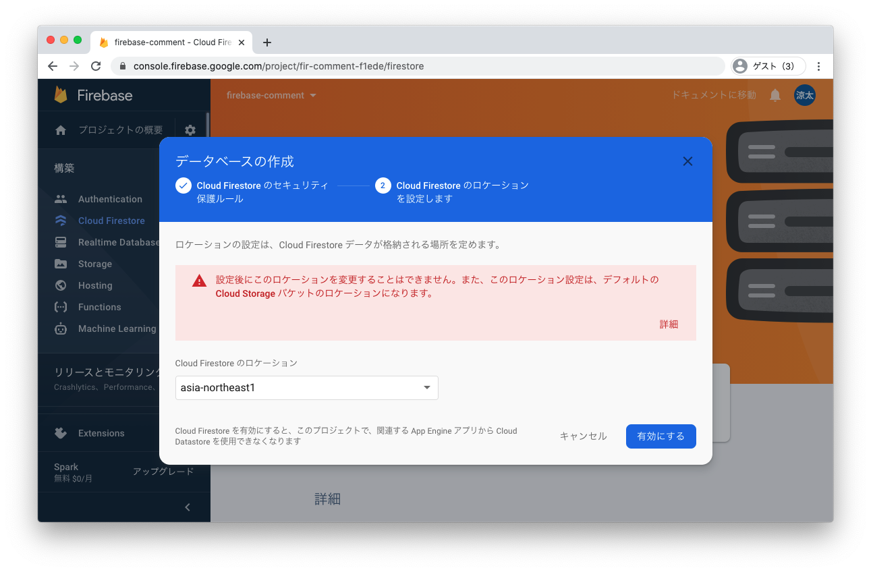Click the Extensions puzzle icon

(x=61, y=433)
